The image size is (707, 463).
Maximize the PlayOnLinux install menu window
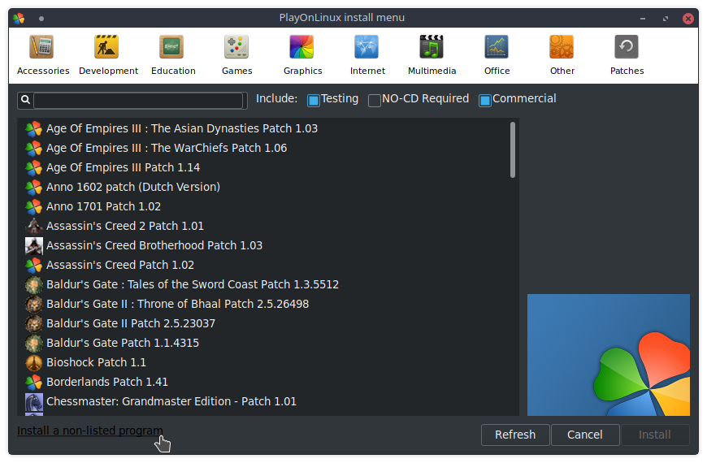point(666,19)
